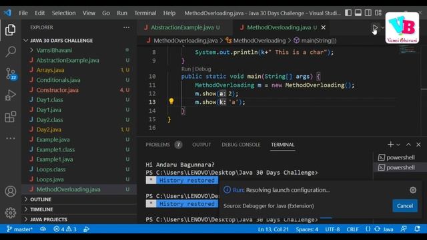Toggle bottom panel layout icon

coord(358,13)
